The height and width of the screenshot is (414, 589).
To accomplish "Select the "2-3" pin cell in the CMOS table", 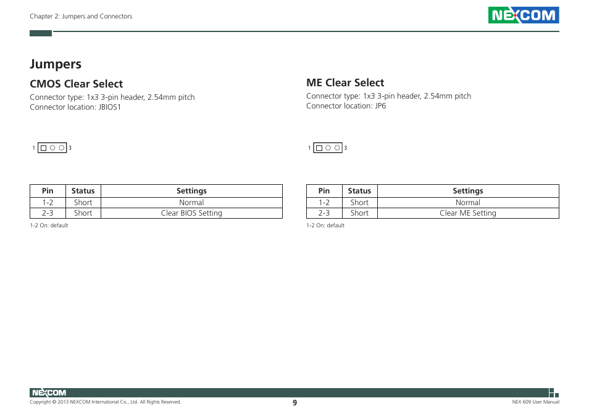I will (48, 213).
